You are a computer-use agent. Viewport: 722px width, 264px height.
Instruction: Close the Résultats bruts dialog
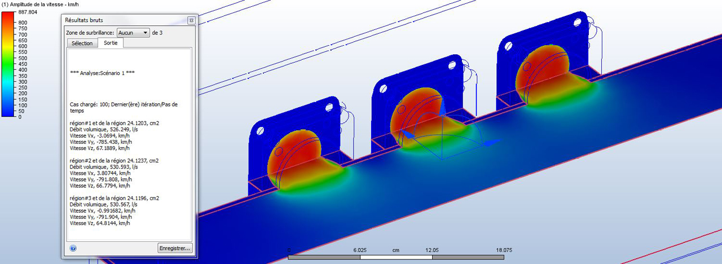click(191, 20)
